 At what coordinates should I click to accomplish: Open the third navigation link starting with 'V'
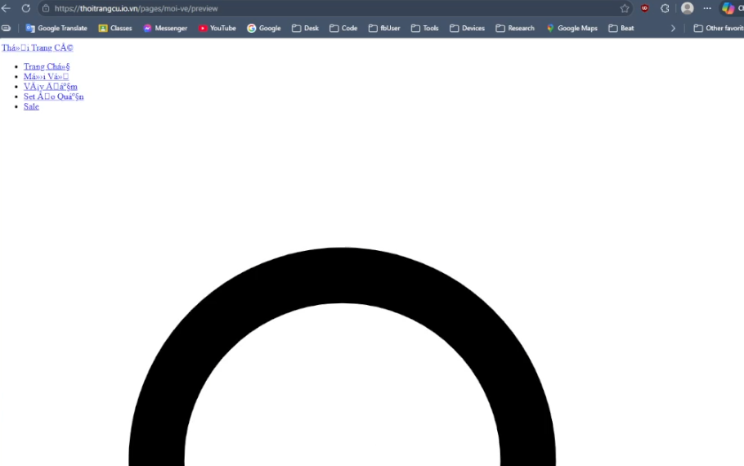[x=51, y=87]
